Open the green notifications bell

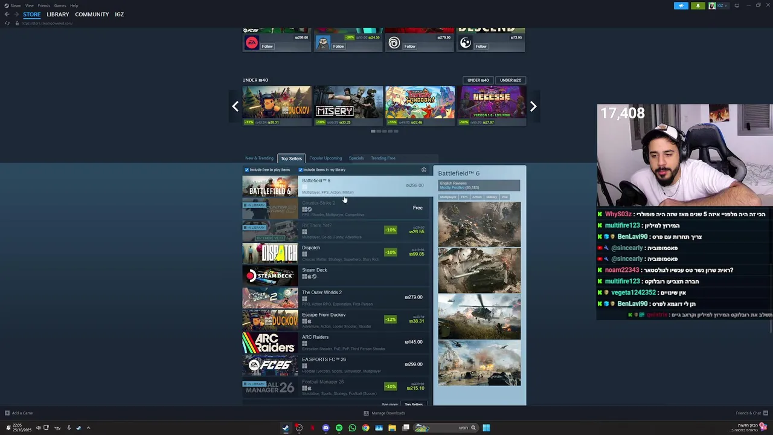pyautogui.click(x=698, y=5)
